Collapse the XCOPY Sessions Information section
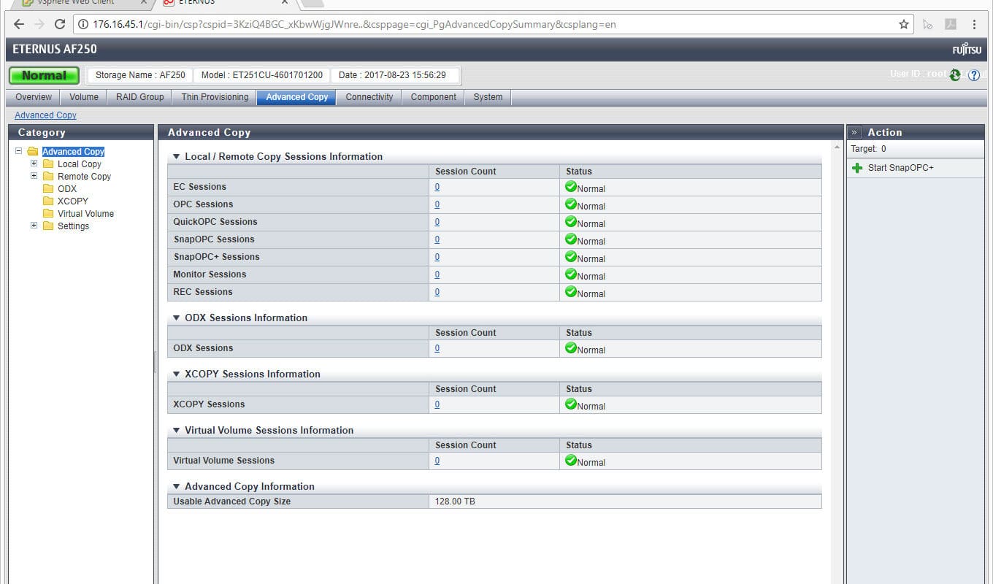The height and width of the screenshot is (584, 993). click(176, 374)
